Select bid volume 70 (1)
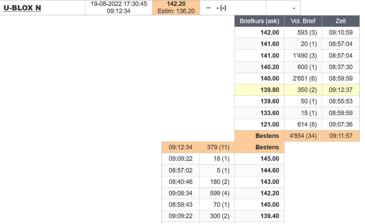 click(x=221, y=205)
